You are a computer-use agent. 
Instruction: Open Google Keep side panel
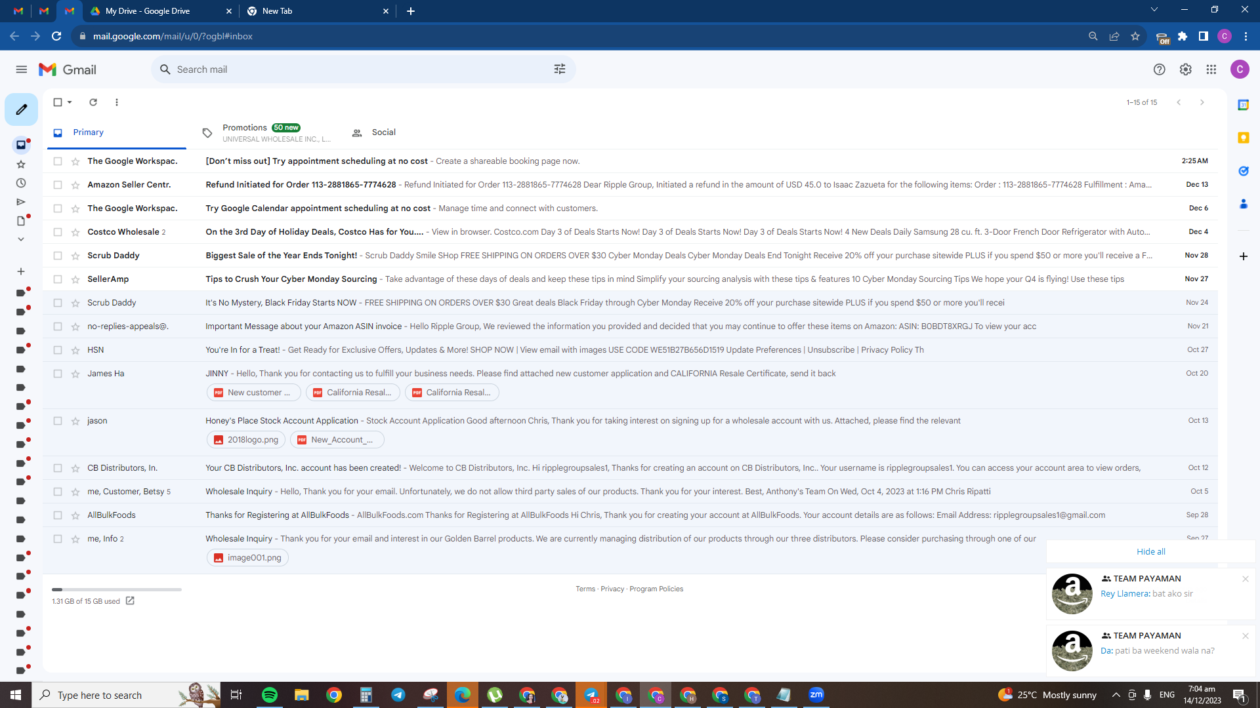click(x=1243, y=138)
